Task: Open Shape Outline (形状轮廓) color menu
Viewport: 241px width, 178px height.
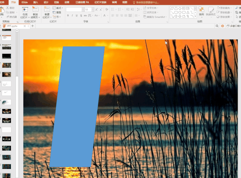Action: tap(224, 12)
